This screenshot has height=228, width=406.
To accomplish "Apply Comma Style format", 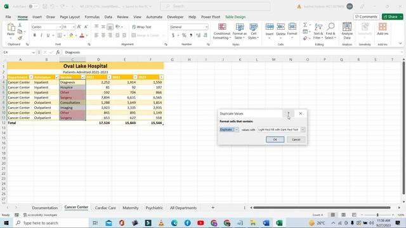I will click(x=191, y=35).
